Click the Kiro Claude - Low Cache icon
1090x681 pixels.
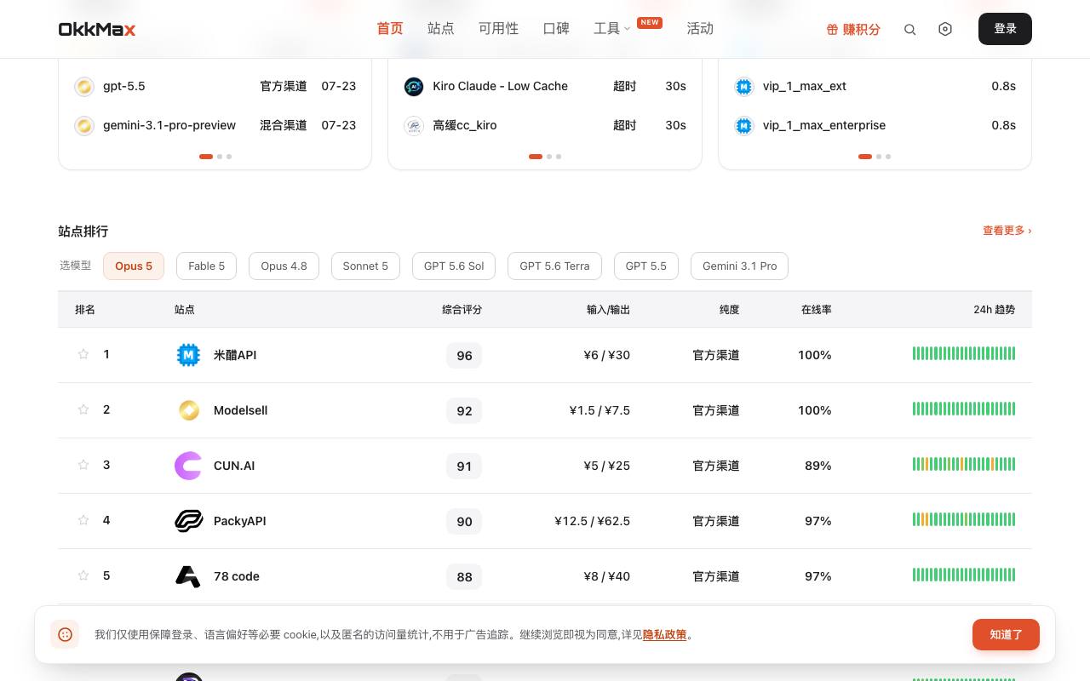414,86
